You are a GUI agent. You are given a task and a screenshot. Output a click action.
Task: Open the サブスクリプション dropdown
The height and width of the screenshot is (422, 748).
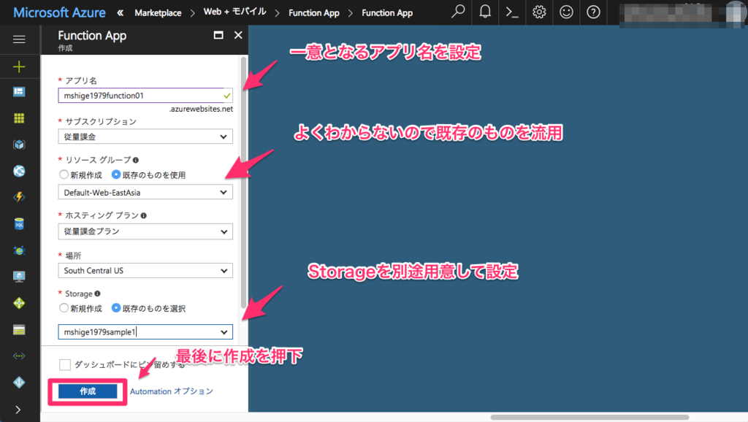click(x=145, y=136)
